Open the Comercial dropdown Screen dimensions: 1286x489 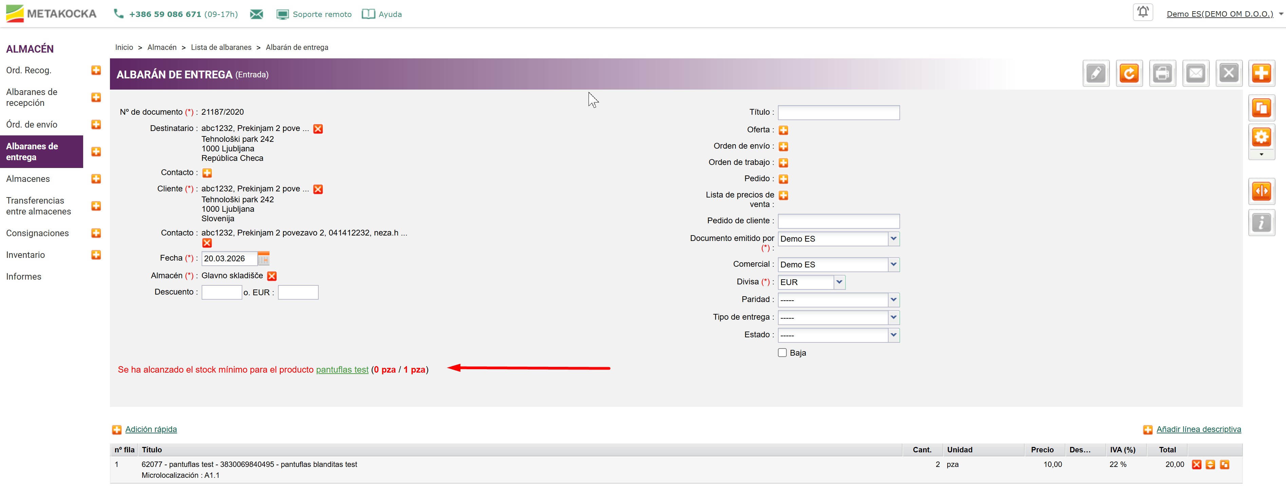click(x=893, y=264)
